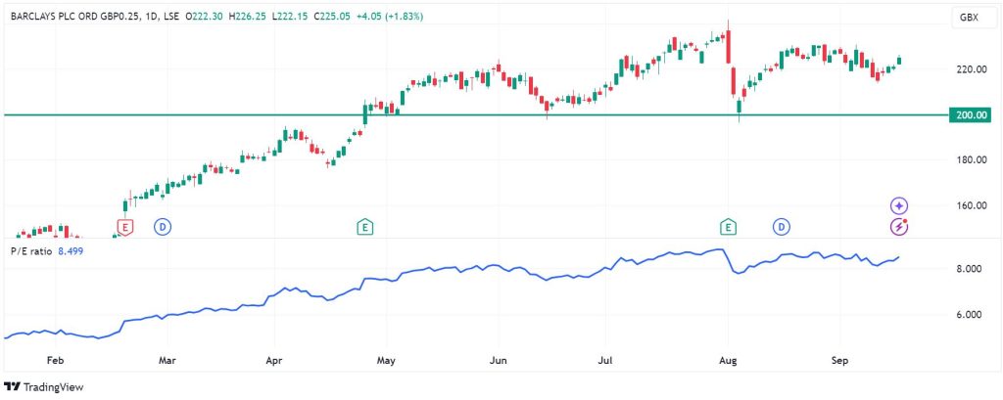Click the close value C225.05

tap(333, 18)
